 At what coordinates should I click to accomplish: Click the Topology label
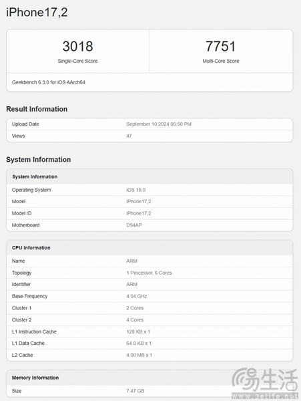pos(22,273)
